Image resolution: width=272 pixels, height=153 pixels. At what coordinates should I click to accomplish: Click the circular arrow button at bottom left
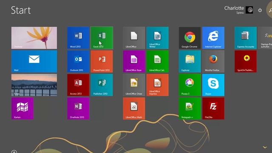tap(14, 152)
